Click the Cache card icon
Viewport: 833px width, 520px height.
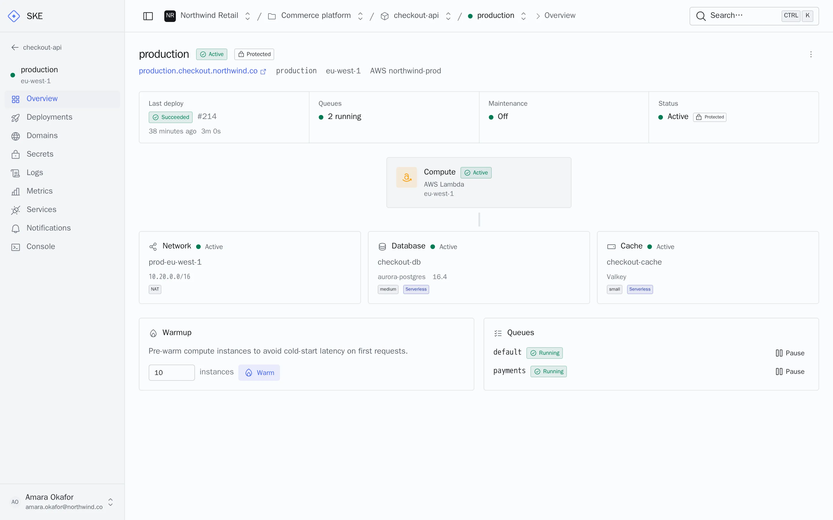(x=611, y=247)
